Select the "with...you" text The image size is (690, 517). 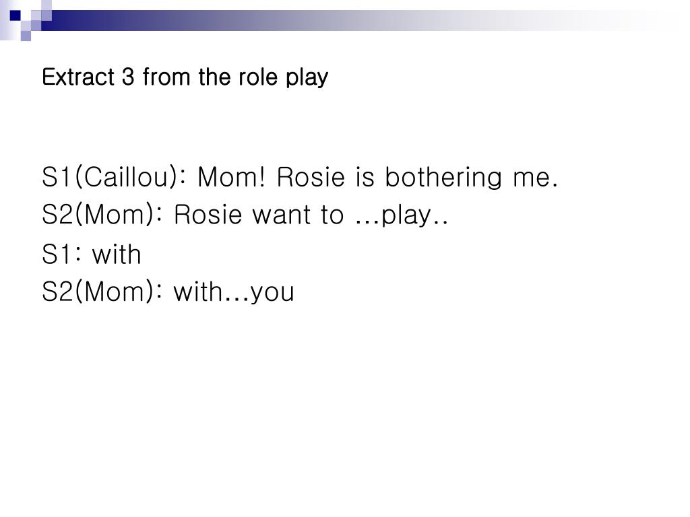pos(234,292)
